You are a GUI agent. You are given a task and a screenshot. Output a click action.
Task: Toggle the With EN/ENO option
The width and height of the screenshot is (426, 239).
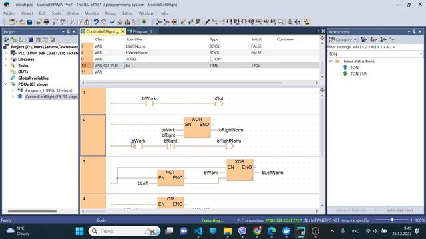point(399,210)
